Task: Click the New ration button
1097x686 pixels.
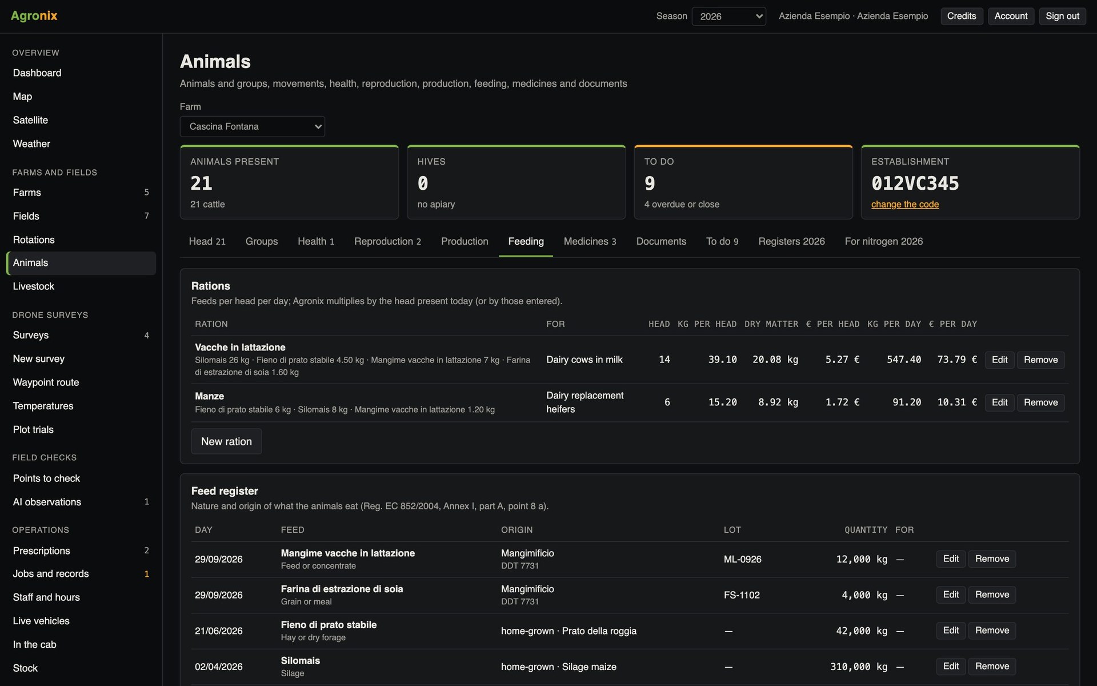Action: [226, 441]
